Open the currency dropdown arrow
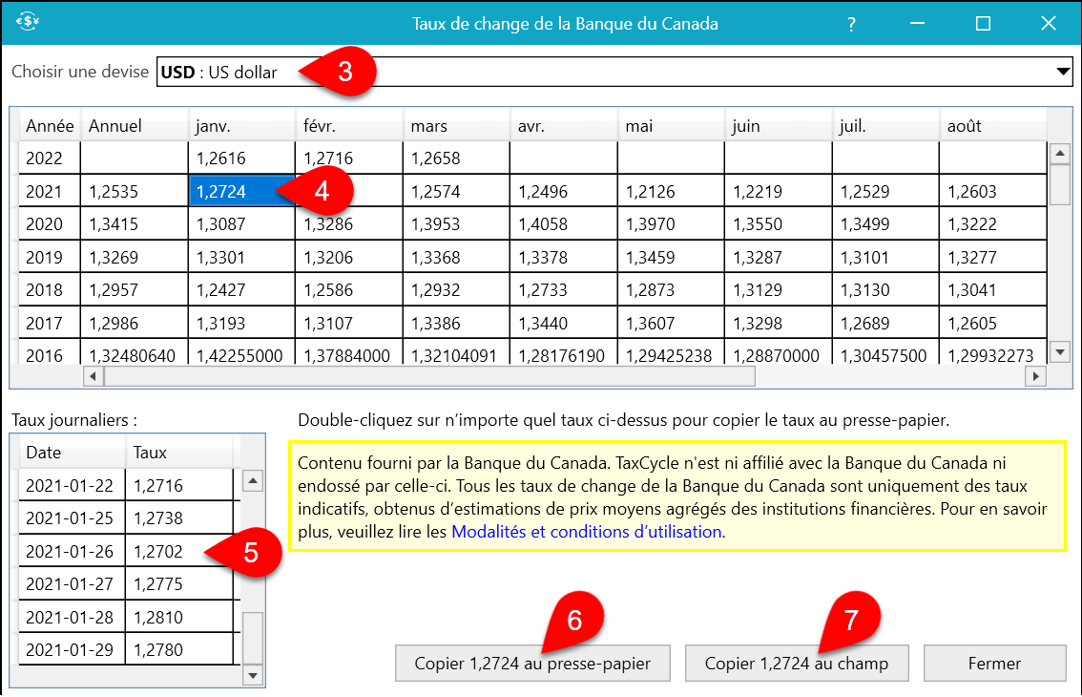Viewport: 1082px width, 697px height. pos(1063,72)
